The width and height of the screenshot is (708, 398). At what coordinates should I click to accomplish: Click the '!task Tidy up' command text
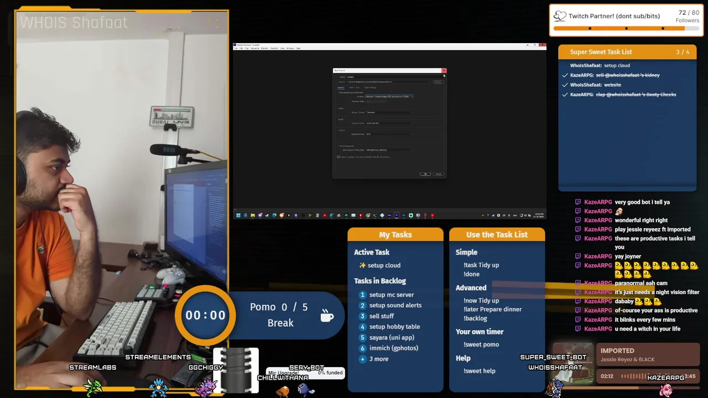[481, 265]
